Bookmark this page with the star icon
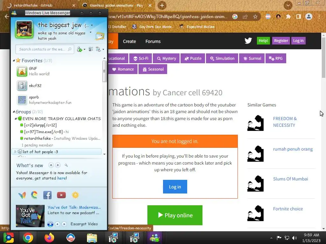This screenshot has height=244, width=326. point(255,17)
